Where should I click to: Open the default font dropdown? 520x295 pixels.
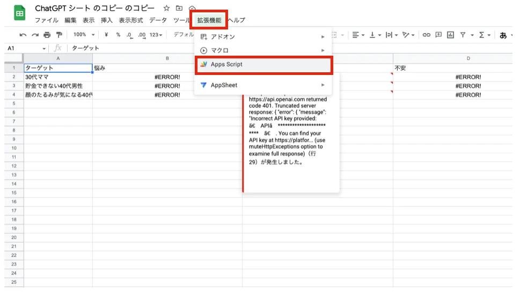[x=184, y=34]
